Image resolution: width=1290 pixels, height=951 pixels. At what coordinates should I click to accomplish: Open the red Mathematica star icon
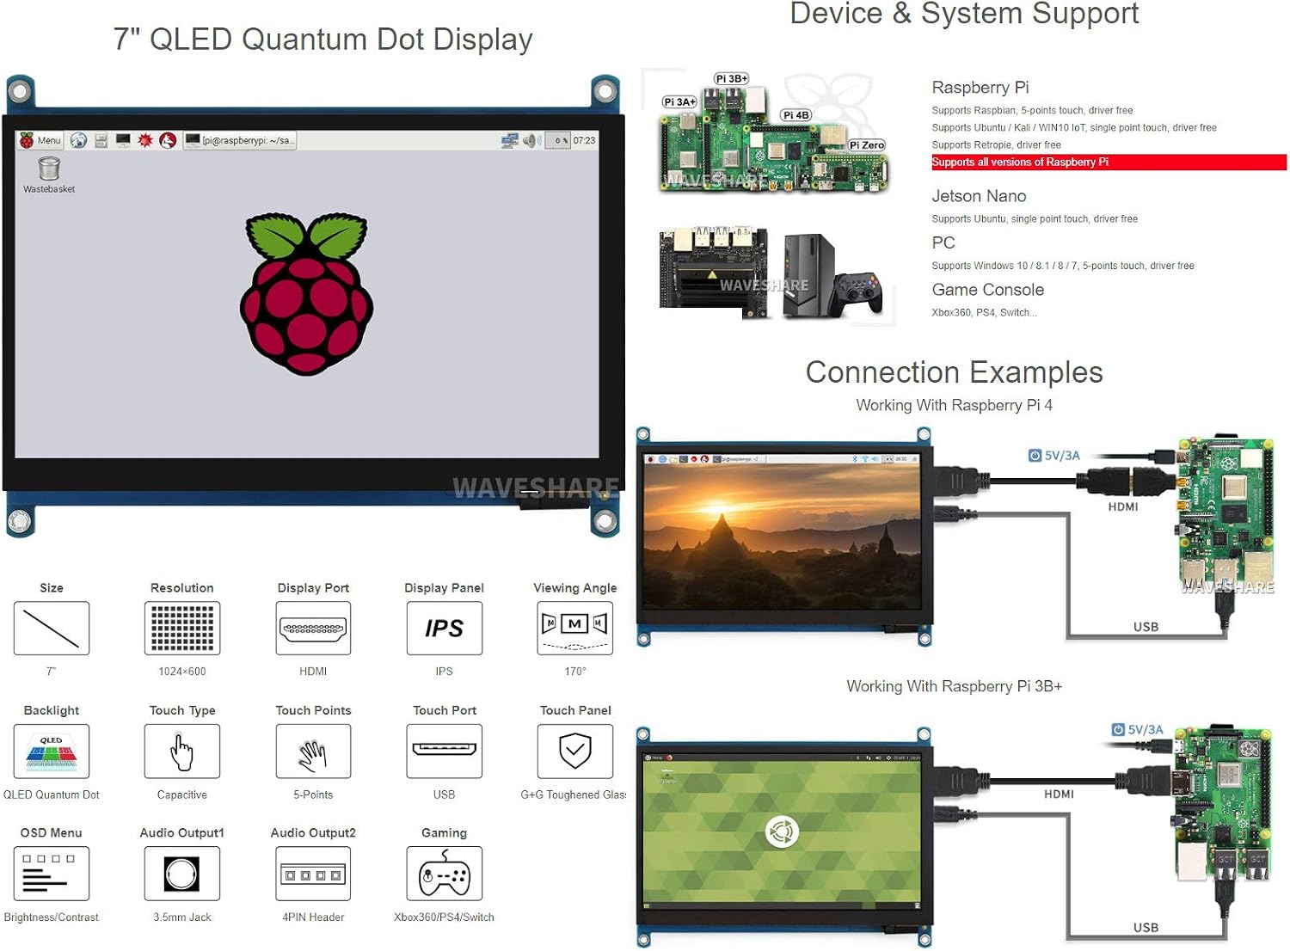pyautogui.click(x=145, y=140)
